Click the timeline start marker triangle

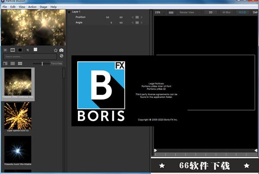(x=155, y=150)
